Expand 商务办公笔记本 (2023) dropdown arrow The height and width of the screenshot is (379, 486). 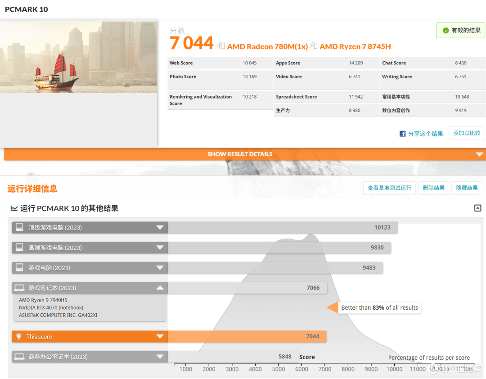click(160, 356)
